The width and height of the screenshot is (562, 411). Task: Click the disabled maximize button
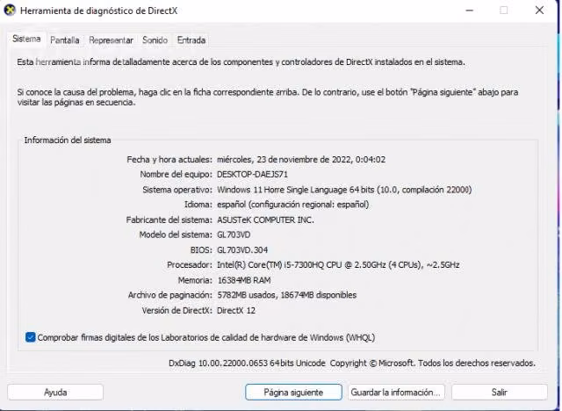(x=504, y=11)
